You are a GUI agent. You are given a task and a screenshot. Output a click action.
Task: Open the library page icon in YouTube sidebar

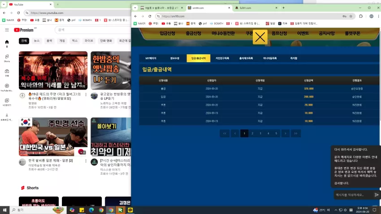pos(7,102)
